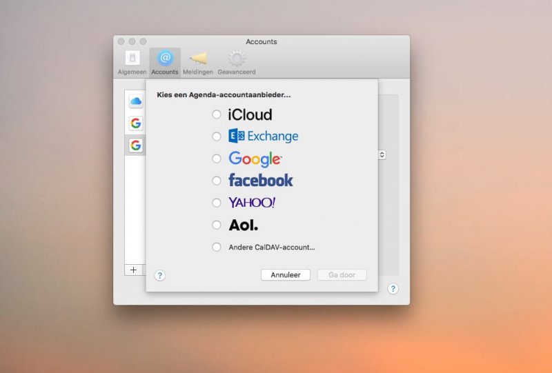Screen dimensions: 552x373
Task: Click the YAHOO! logo
Action: coord(252,202)
